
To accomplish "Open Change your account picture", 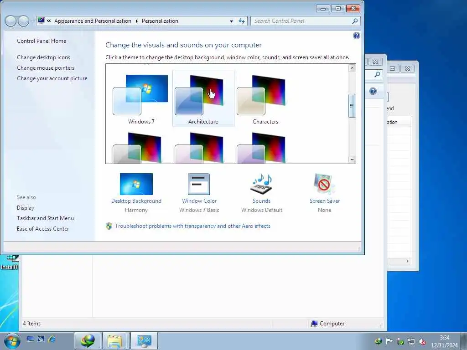I will pyautogui.click(x=52, y=78).
